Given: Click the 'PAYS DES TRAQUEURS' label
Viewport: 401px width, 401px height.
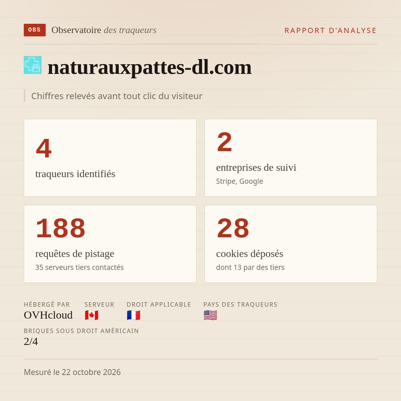Looking at the screenshot, I should click(x=240, y=304).
